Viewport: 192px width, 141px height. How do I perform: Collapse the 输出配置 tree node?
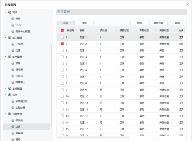click(5, 57)
